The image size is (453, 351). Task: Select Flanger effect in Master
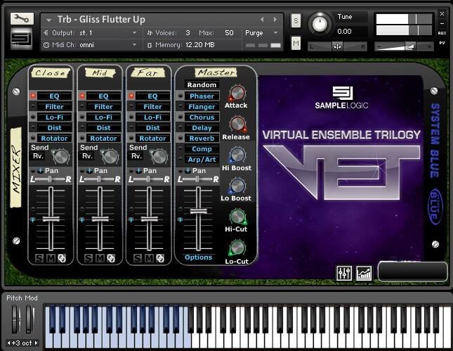click(x=202, y=107)
